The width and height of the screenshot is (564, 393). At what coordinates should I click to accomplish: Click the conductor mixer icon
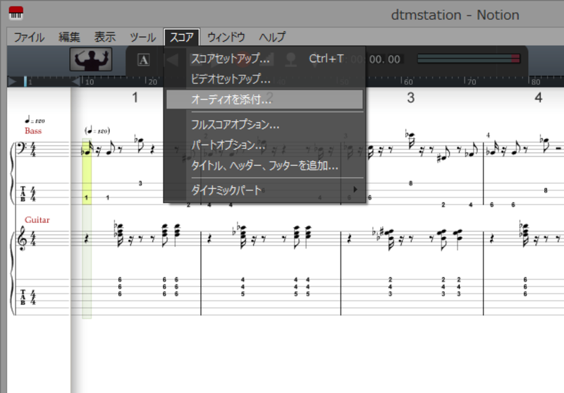click(91, 59)
